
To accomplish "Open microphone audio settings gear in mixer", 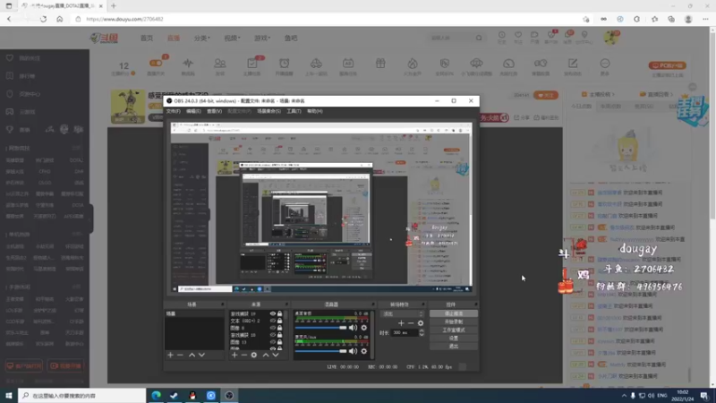I will (x=364, y=351).
